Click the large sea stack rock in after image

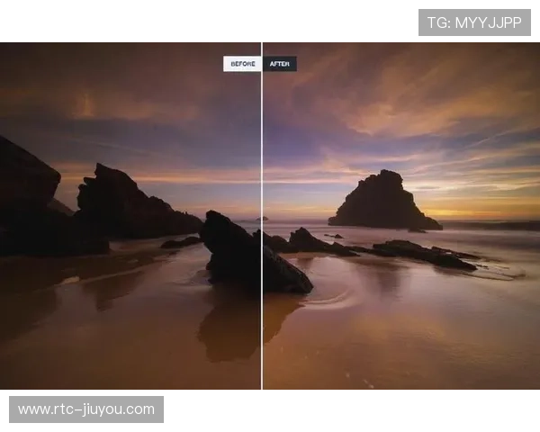click(x=383, y=202)
